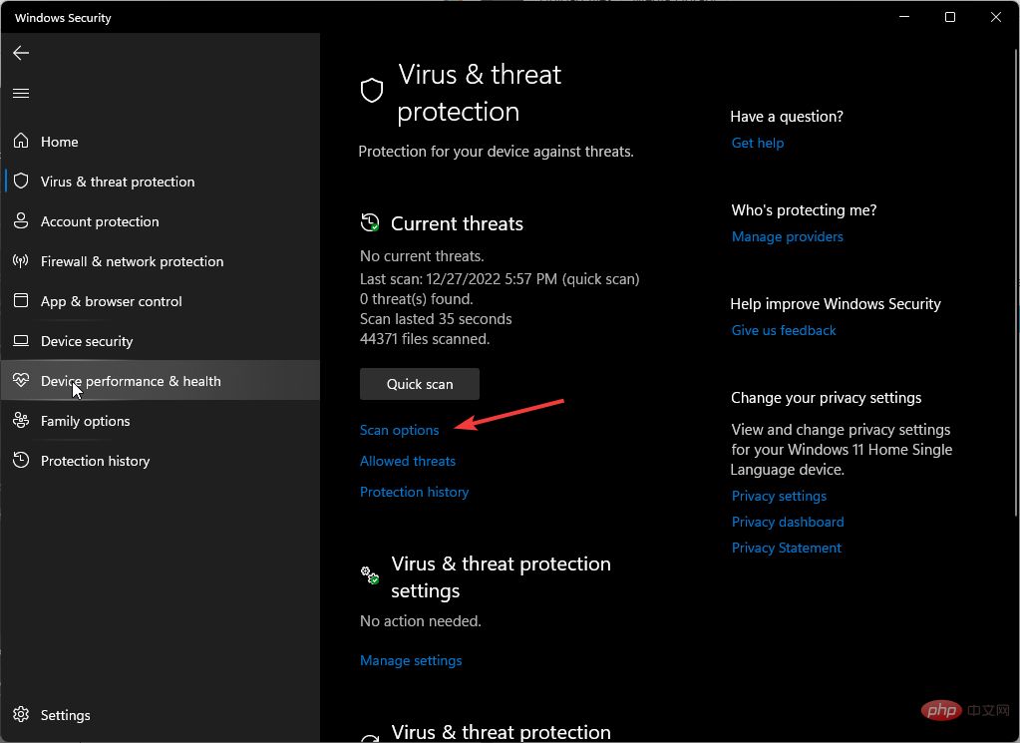Click the Firewall & network protection icon
Screen dimensions: 1020x743
(21, 261)
